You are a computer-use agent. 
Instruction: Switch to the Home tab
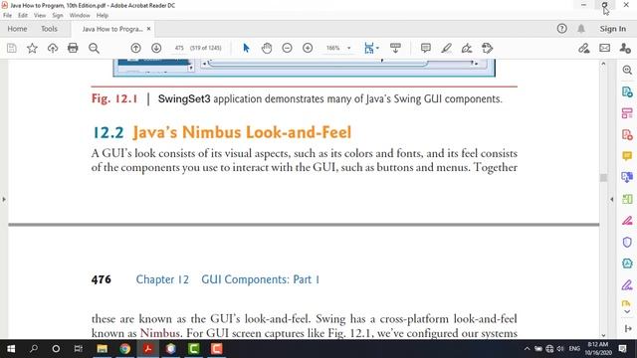point(17,29)
